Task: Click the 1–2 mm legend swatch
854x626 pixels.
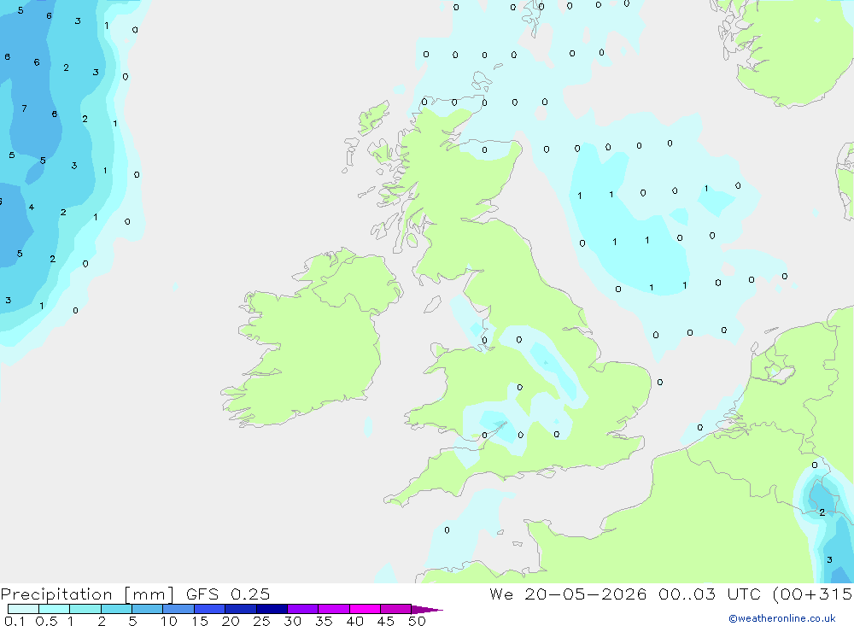Action: (85, 609)
